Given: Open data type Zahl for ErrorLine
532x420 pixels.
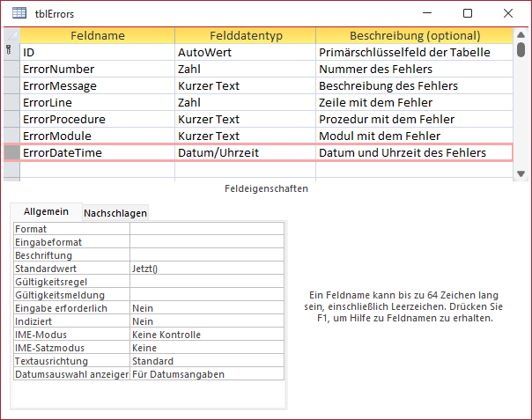Looking at the screenshot, I should click(x=246, y=102).
